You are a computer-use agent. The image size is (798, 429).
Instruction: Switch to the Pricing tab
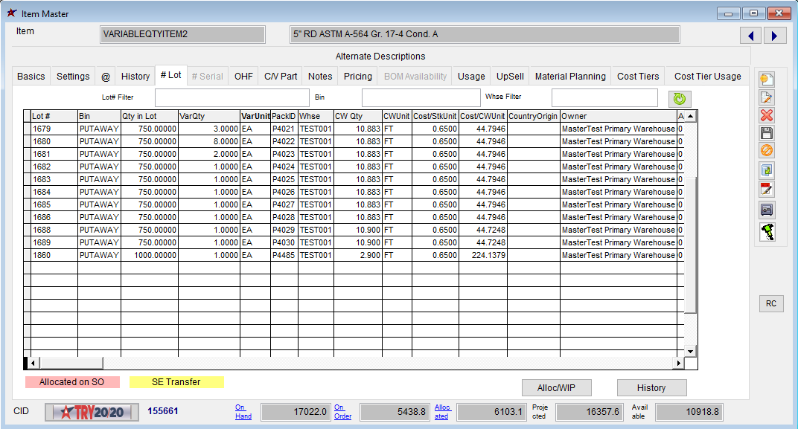[357, 76]
